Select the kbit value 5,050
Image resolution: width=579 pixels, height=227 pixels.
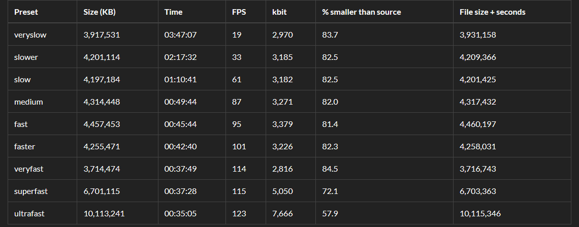click(282, 191)
